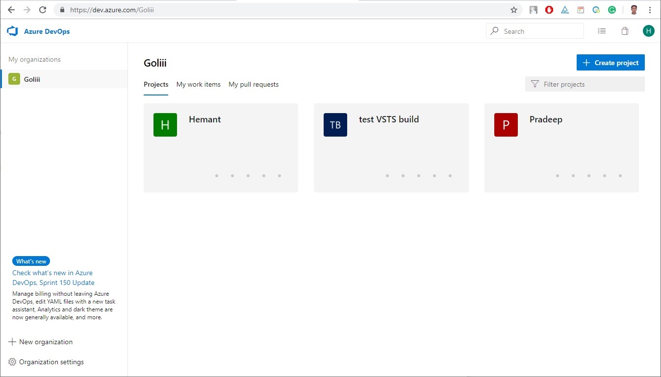Click the My organizations sidebar heading

click(34, 59)
